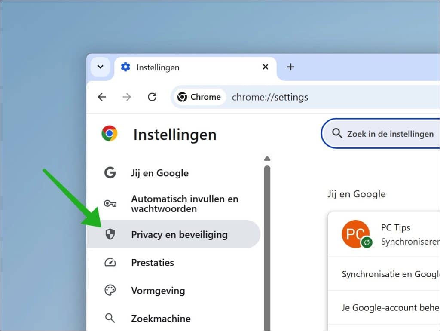This screenshot has height=331, width=440.
Task: Open Zoekmachine settings
Action: point(174,319)
